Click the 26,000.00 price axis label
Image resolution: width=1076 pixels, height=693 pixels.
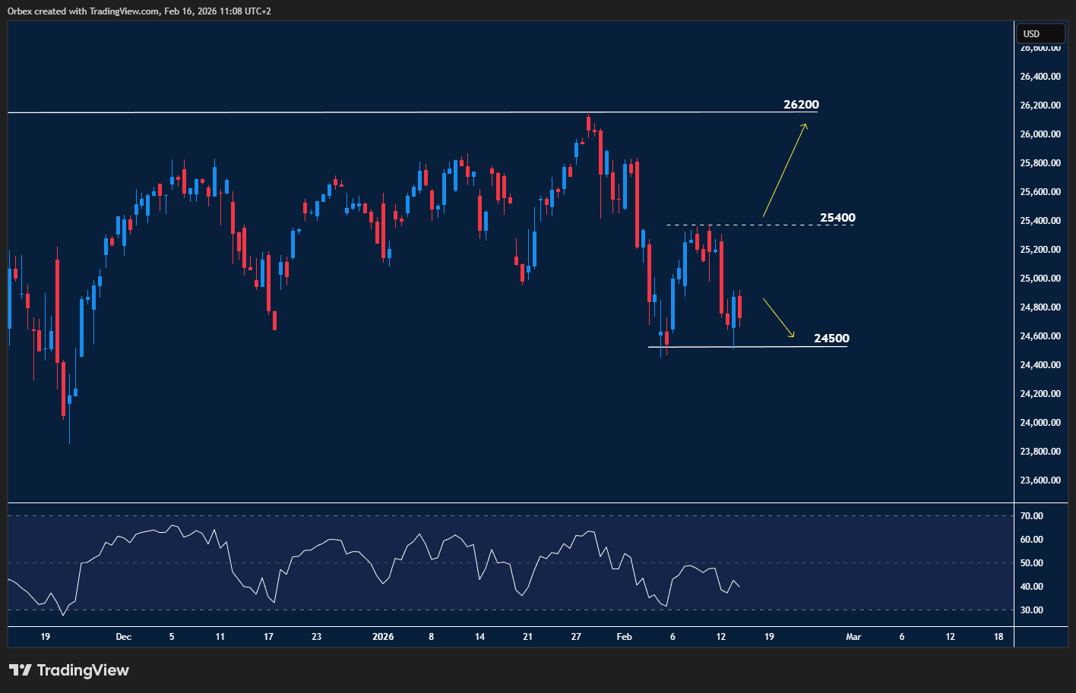pos(1040,134)
